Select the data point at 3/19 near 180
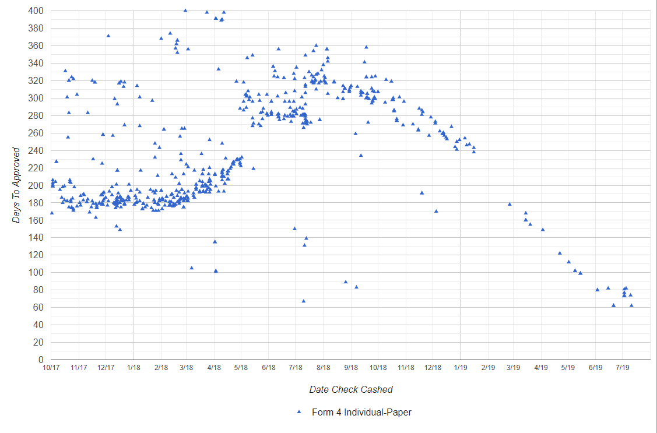The height and width of the screenshot is (433, 657). [510, 204]
